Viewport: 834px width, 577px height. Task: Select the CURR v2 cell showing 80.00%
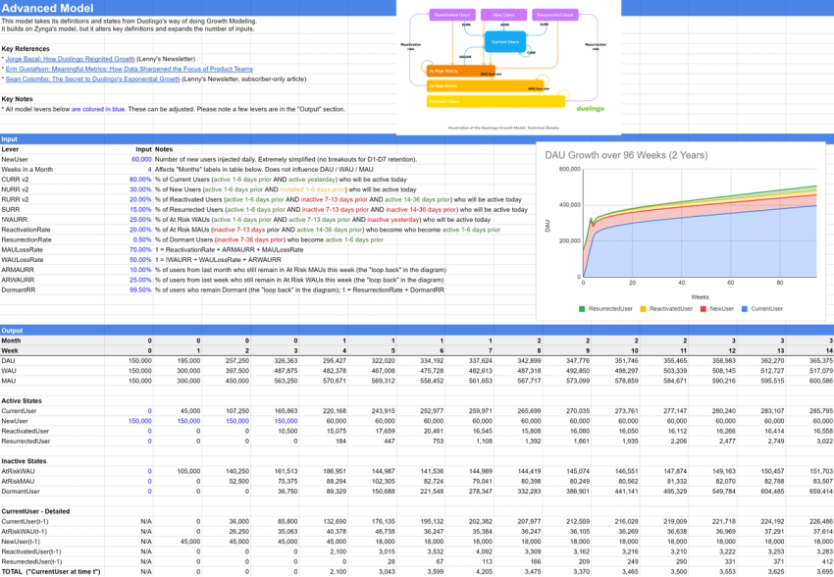(141, 180)
